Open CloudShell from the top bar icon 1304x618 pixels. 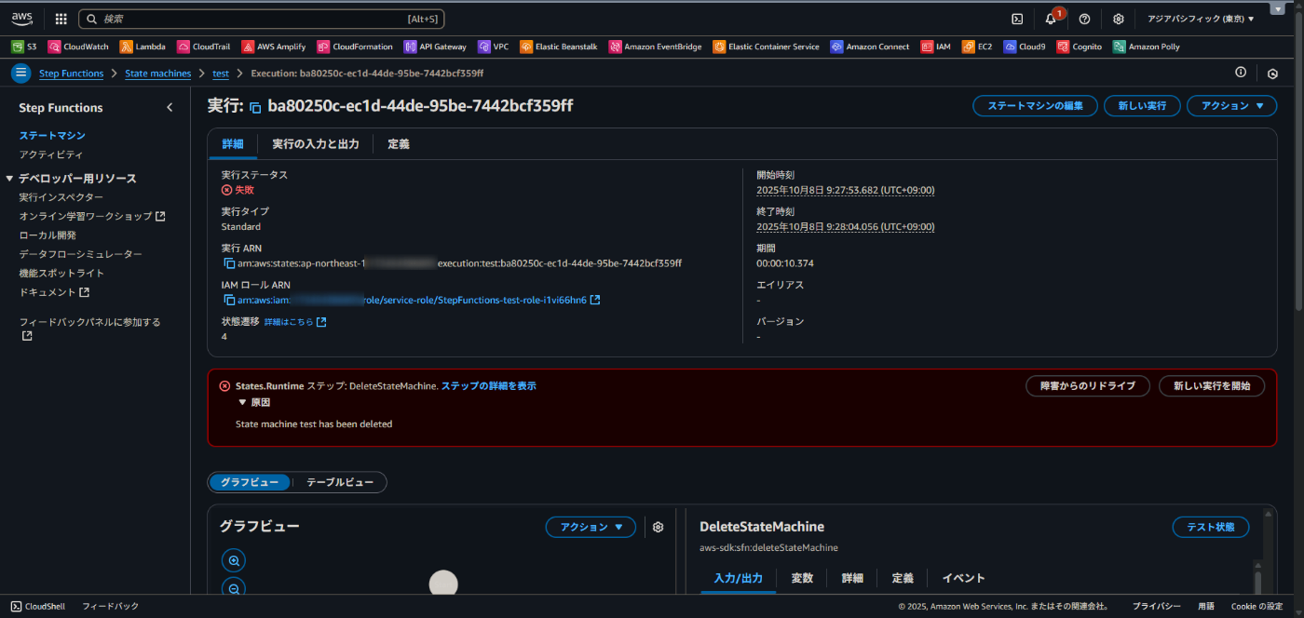1018,19
